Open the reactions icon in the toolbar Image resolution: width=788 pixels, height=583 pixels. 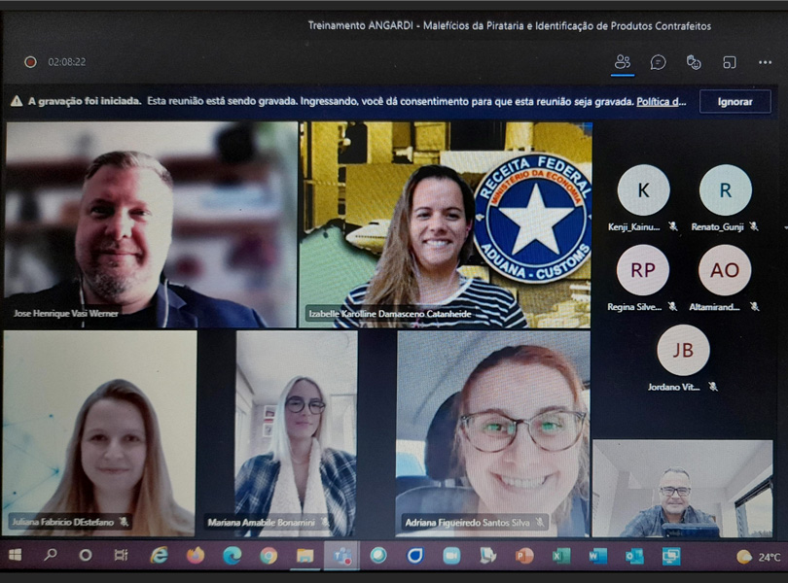click(x=694, y=62)
